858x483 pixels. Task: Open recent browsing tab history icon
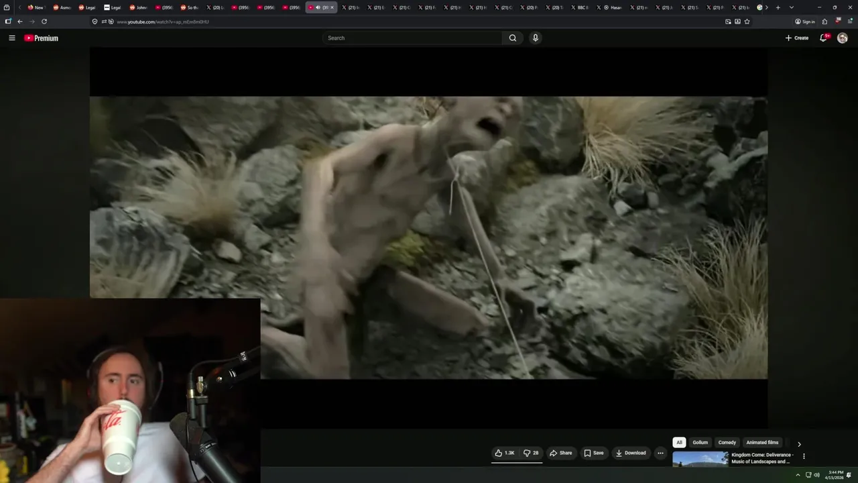pos(7,7)
